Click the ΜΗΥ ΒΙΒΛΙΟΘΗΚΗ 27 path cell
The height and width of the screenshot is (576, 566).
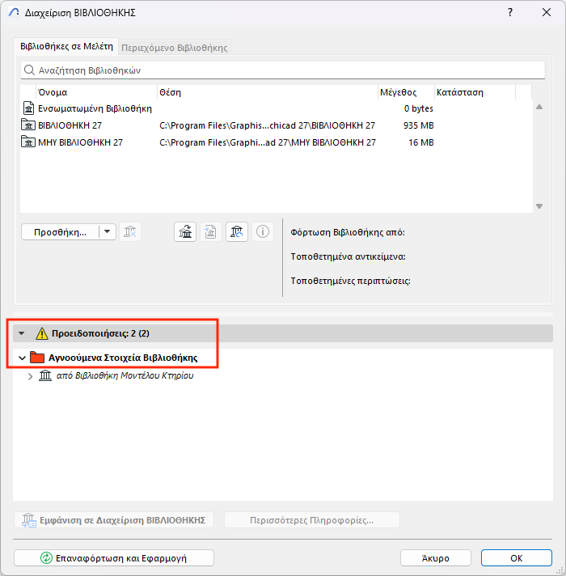[267, 142]
